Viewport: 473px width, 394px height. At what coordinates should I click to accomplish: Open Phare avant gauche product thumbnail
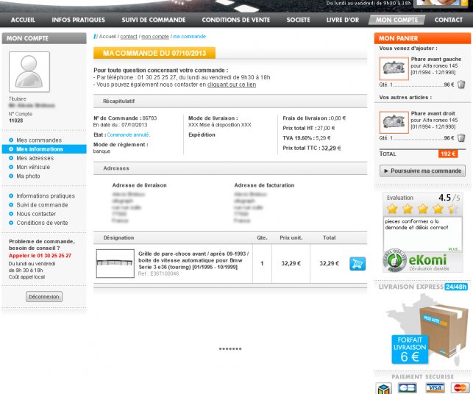click(x=394, y=68)
